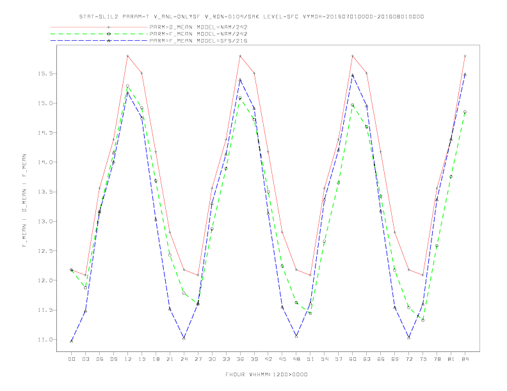Viewport: 507px width, 391px height.
Task: Click y-axis tick label 15.0
Action: [x=45, y=103]
